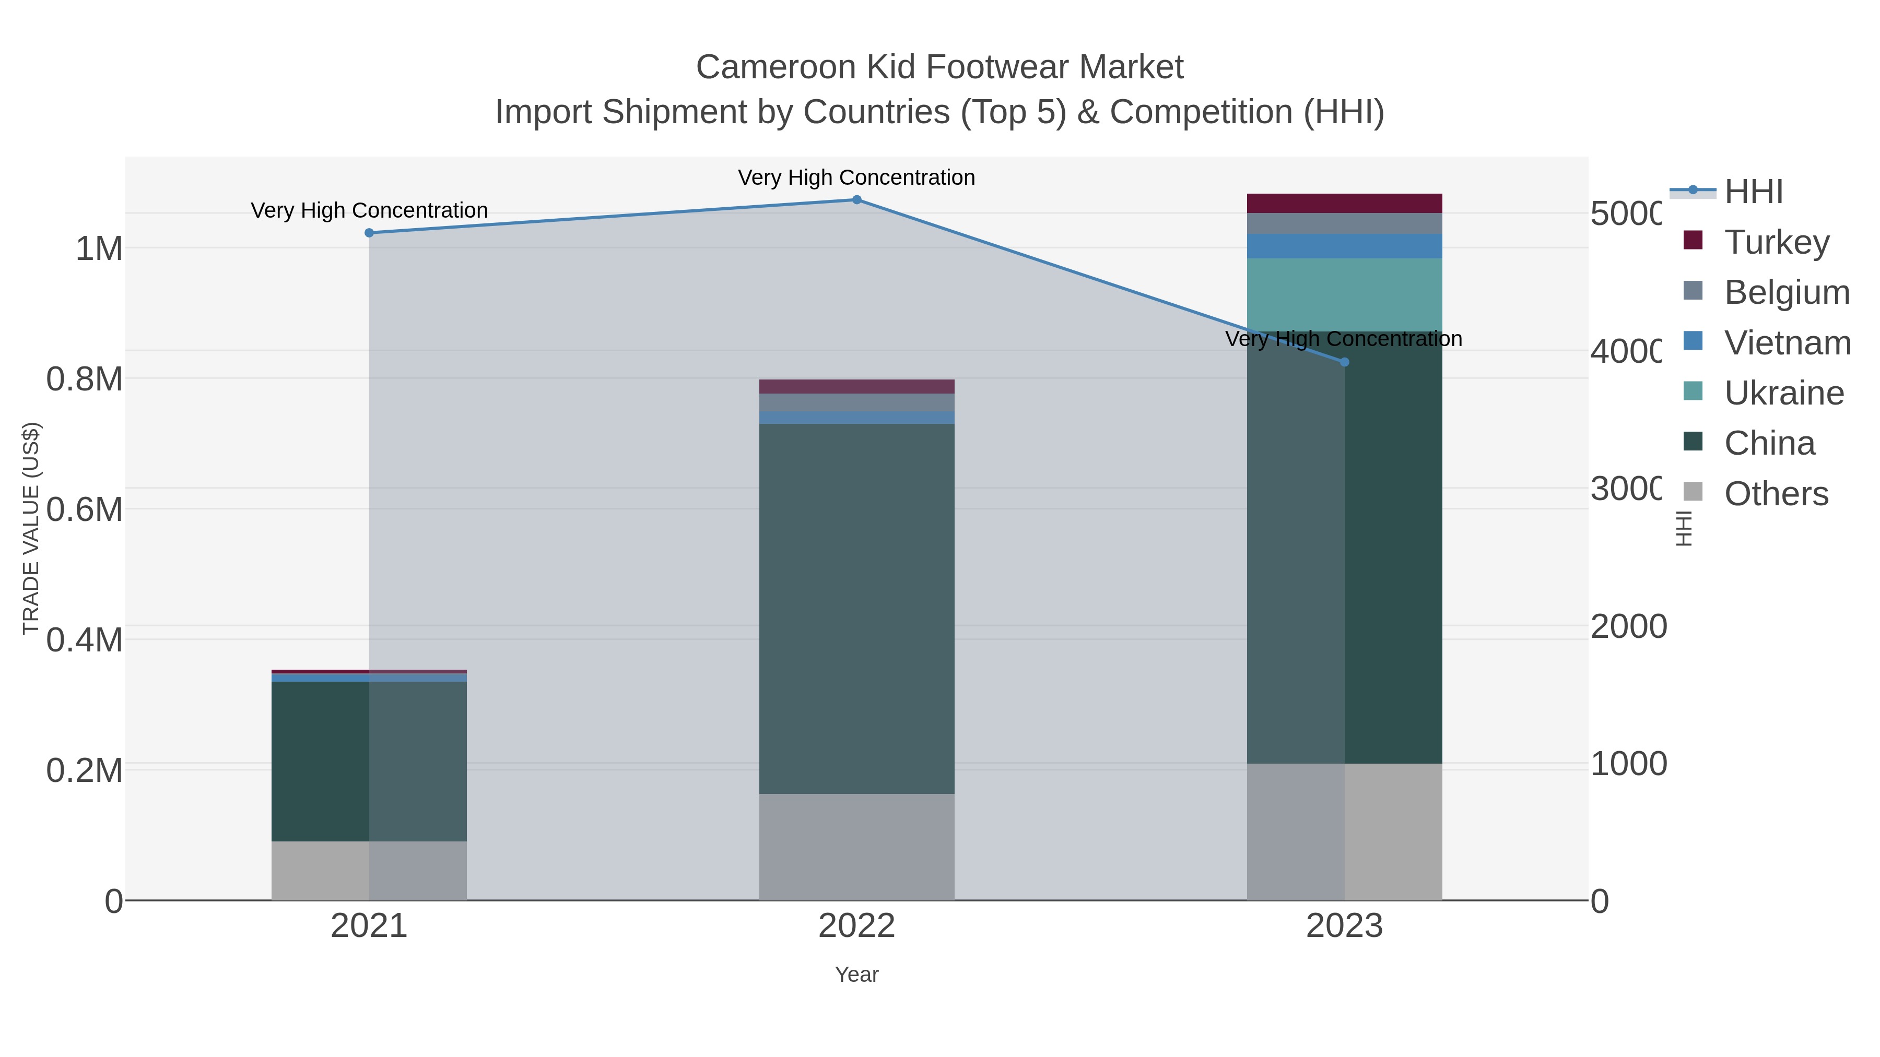Click the 'TRADE VALUE (US$)' axis title
Image resolution: width=1880 pixels, height=1057 pixels.
(x=31, y=528)
